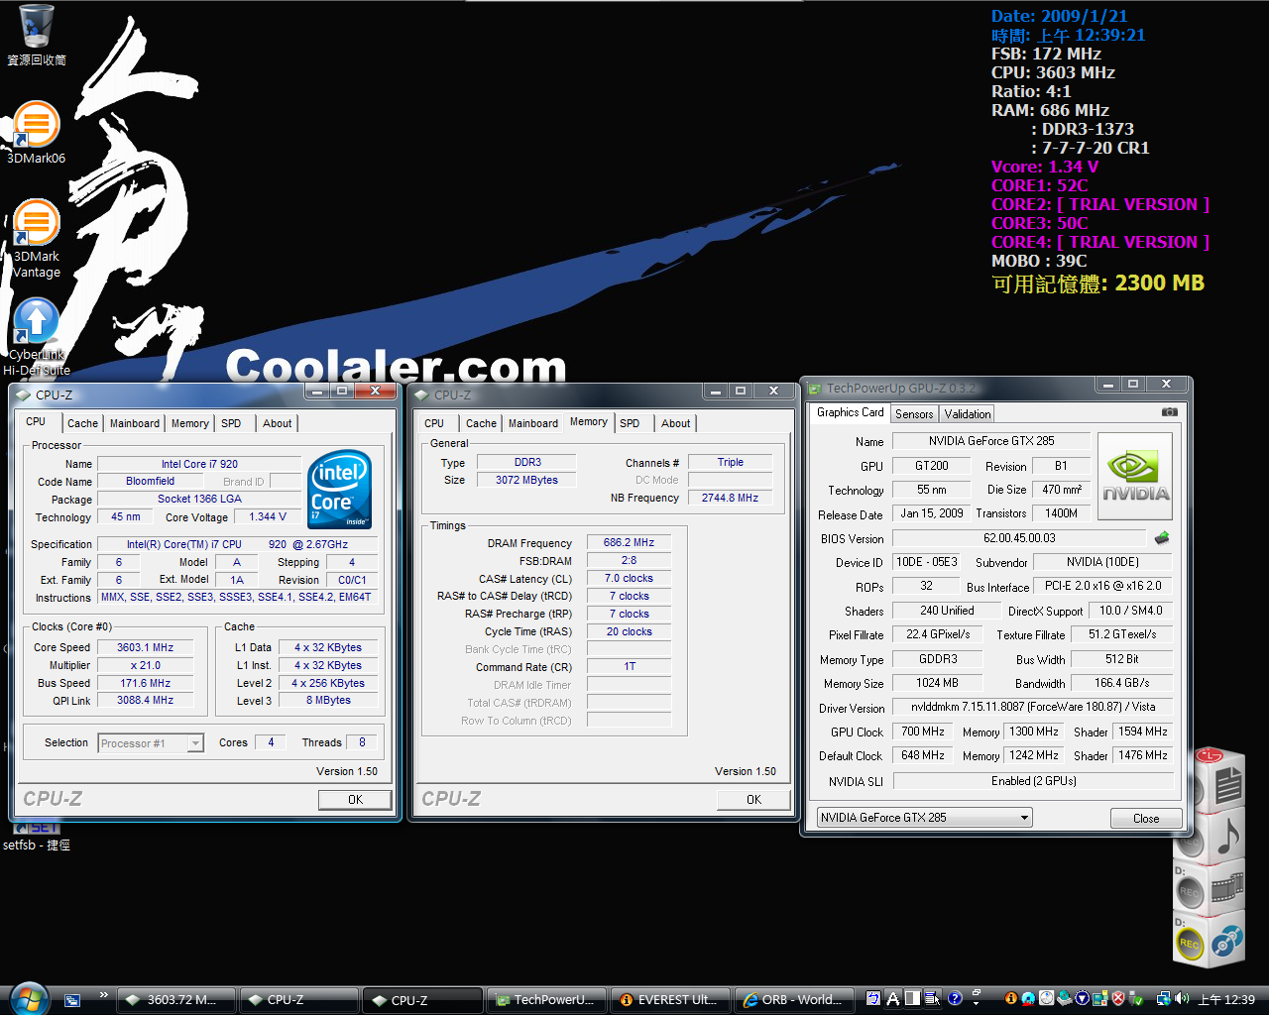The height and width of the screenshot is (1015, 1269).
Task: Click the Close button in GPU-Z
Action: (x=1146, y=819)
